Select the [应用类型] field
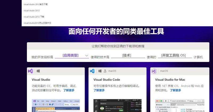 72,56
